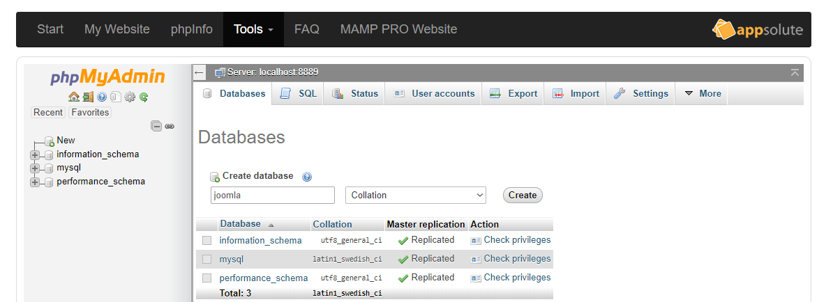Expand performance_schema tree node
833x302 pixels.
(35, 182)
